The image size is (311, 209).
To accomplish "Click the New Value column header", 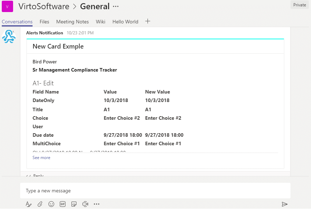I will click(157, 92).
